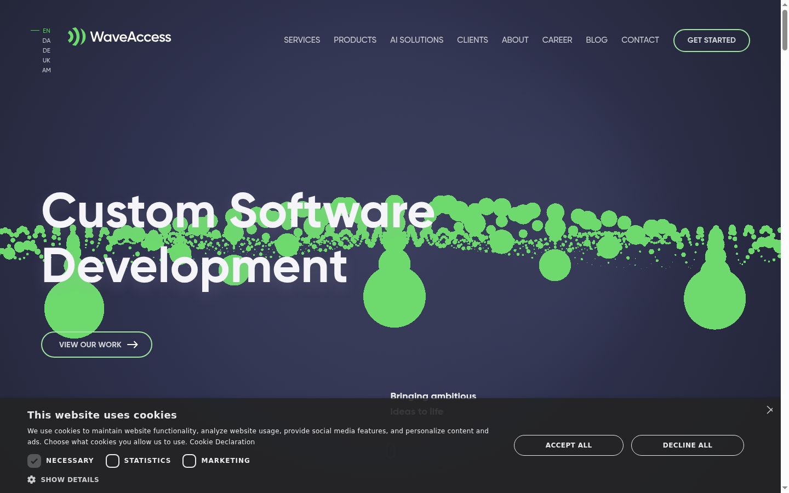Open the About menu item
Image resolution: width=789 pixels, height=493 pixels.
515,40
